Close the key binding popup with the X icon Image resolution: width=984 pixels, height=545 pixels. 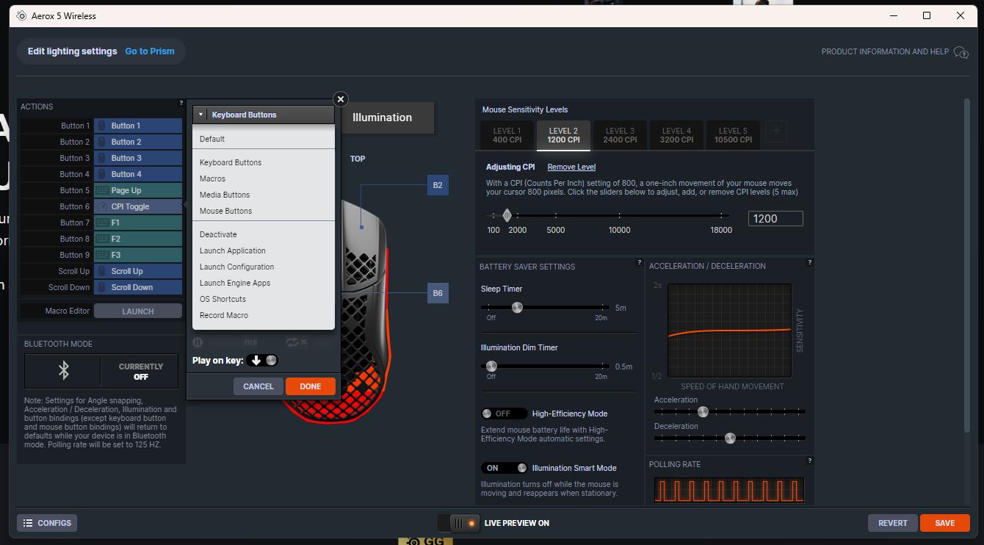(340, 99)
